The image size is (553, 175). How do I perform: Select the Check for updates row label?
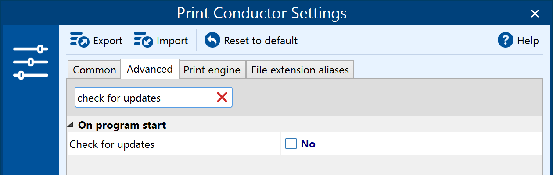click(x=112, y=144)
